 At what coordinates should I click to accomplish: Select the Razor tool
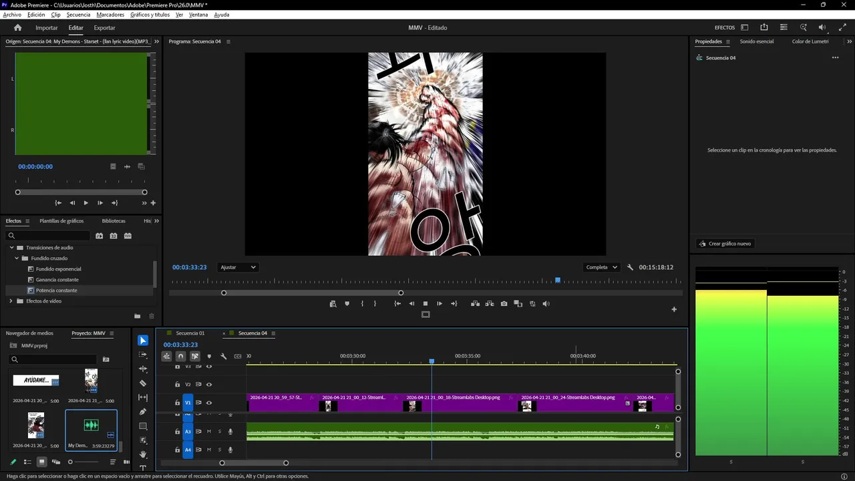(143, 383)
